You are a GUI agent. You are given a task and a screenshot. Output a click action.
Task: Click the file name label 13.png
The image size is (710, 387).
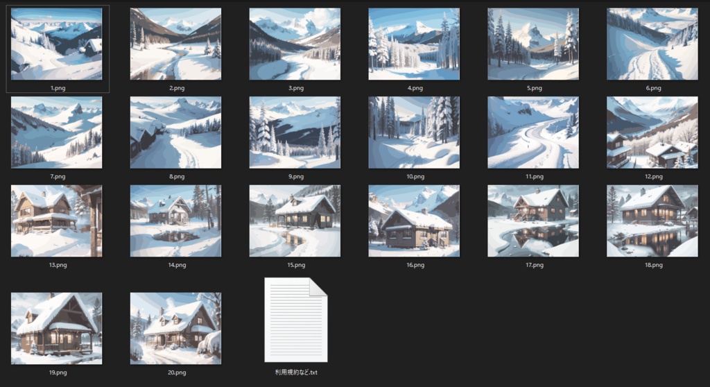click(x=58, y=265)
